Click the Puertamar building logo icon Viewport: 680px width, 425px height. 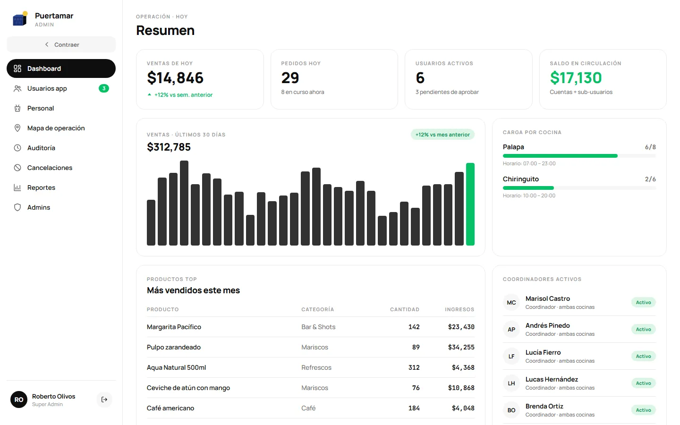pos(19,18)
